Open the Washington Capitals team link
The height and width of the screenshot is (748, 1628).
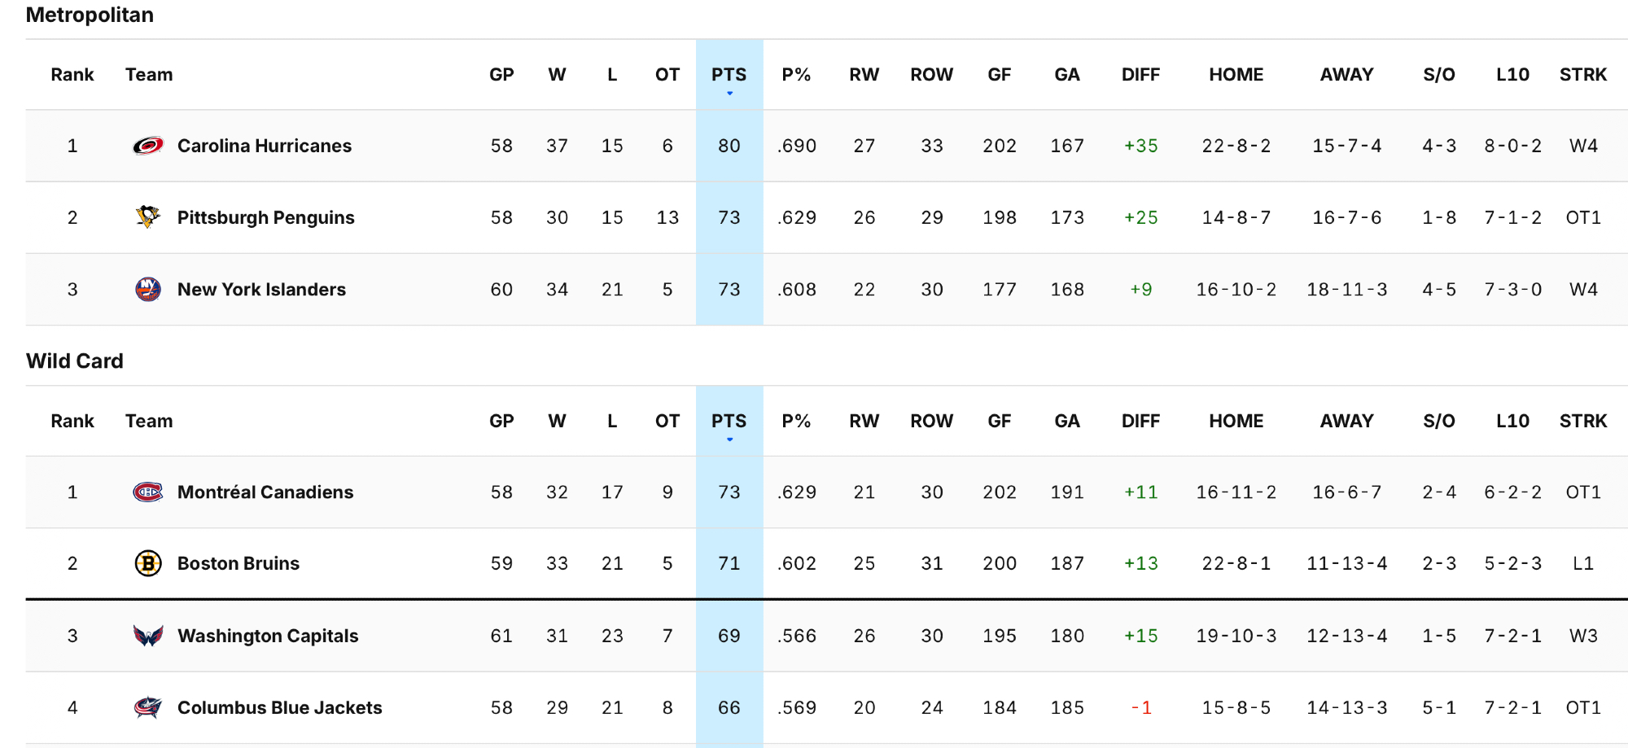coord(268,636)
